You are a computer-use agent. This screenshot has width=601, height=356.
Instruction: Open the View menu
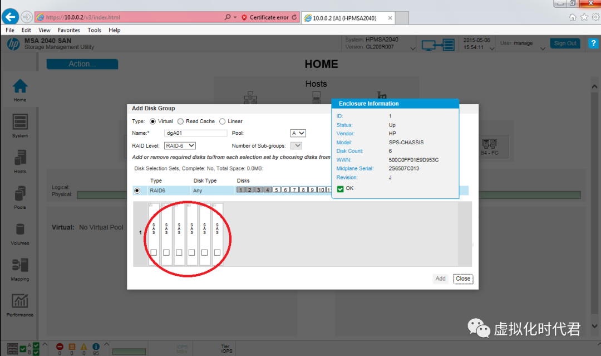pyautogui.click(x=44, y=30)
